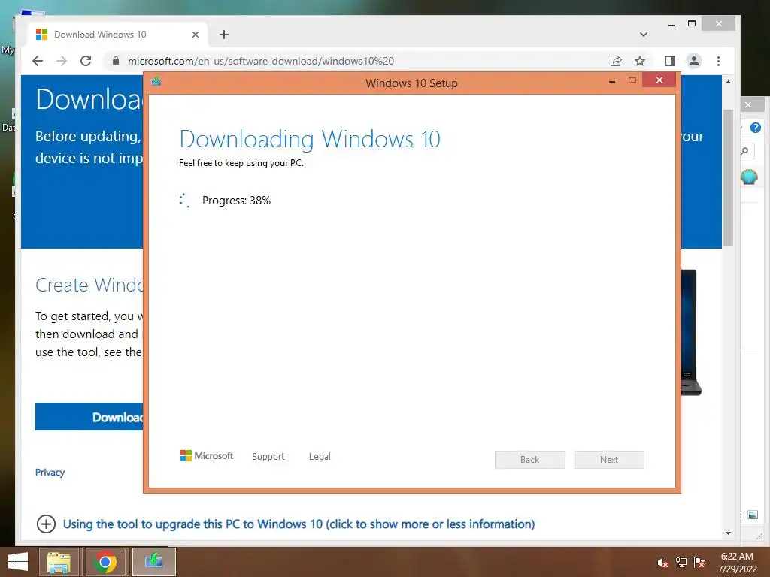Open Legal link in Setup window
The width and height of the screenshot is (770, 577).
pos(320,456)
